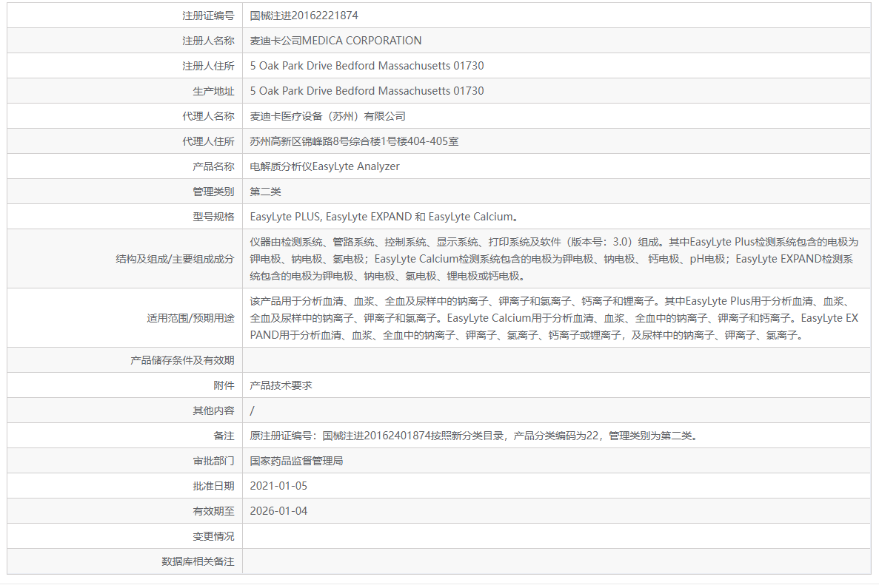Click the 注册人名称 label
This screenshot has height=588, width=879.
(208, 41)
